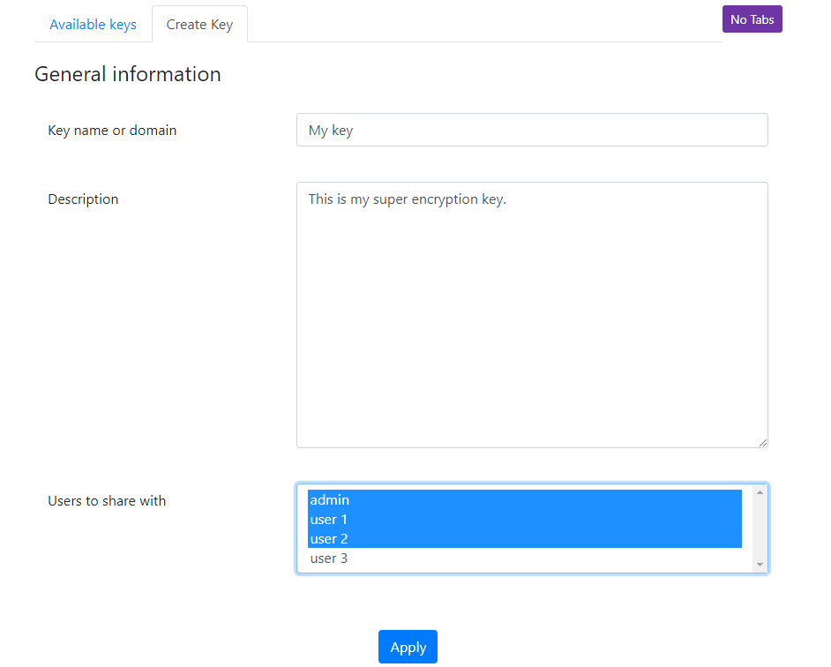Click the Key name or domain label
This screenshot has height=667, width=831.
tap(112, 131)
